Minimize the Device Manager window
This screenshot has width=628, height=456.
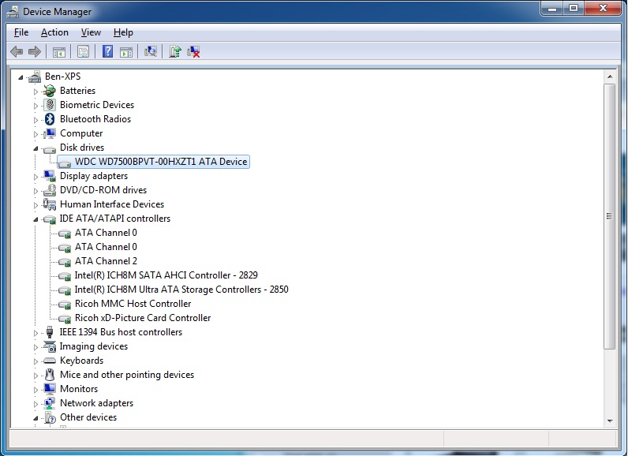point(553,8)
